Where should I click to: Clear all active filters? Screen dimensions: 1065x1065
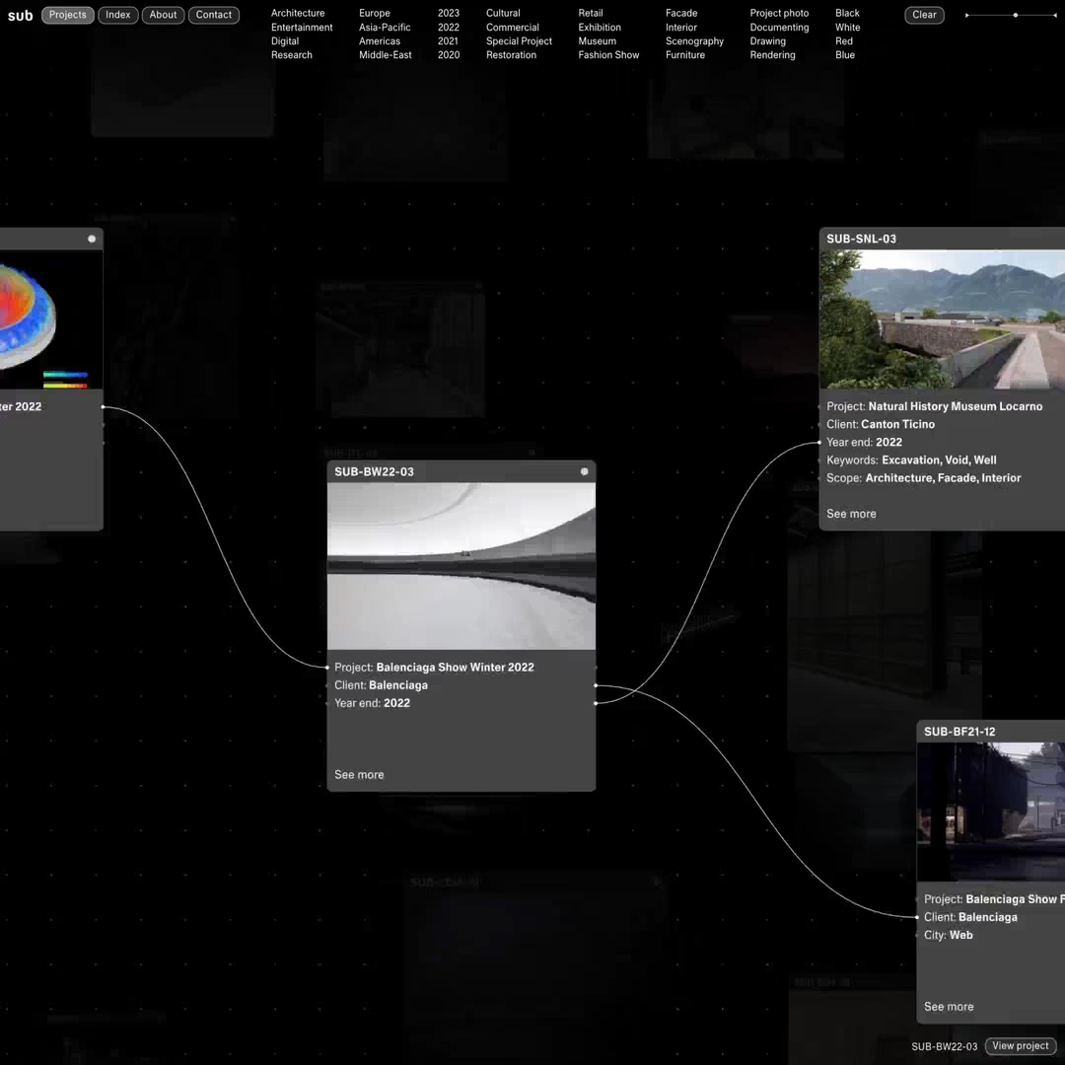pos(924,15)
